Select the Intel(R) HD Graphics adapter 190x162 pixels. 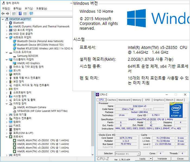click(x=28, y=63)
